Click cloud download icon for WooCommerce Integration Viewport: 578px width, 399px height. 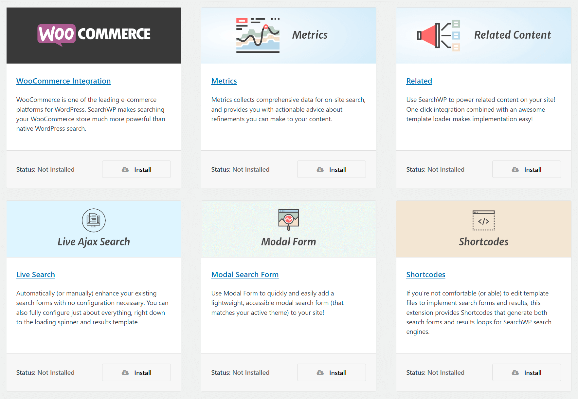tap(125, 169)
